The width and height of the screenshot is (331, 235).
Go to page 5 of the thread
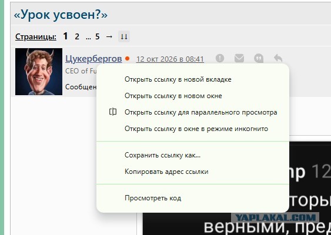click(x=98, y=36)
